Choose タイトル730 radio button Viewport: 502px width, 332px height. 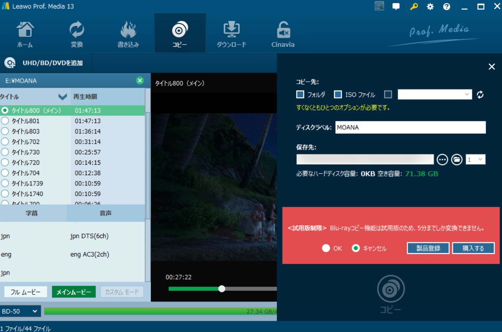pos(5,152)
